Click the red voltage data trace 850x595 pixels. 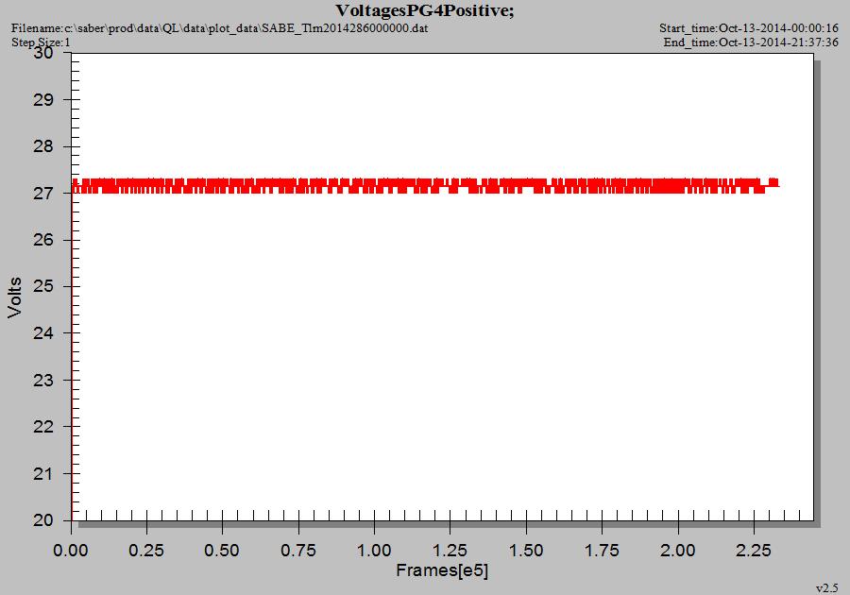tap(426, 185)
